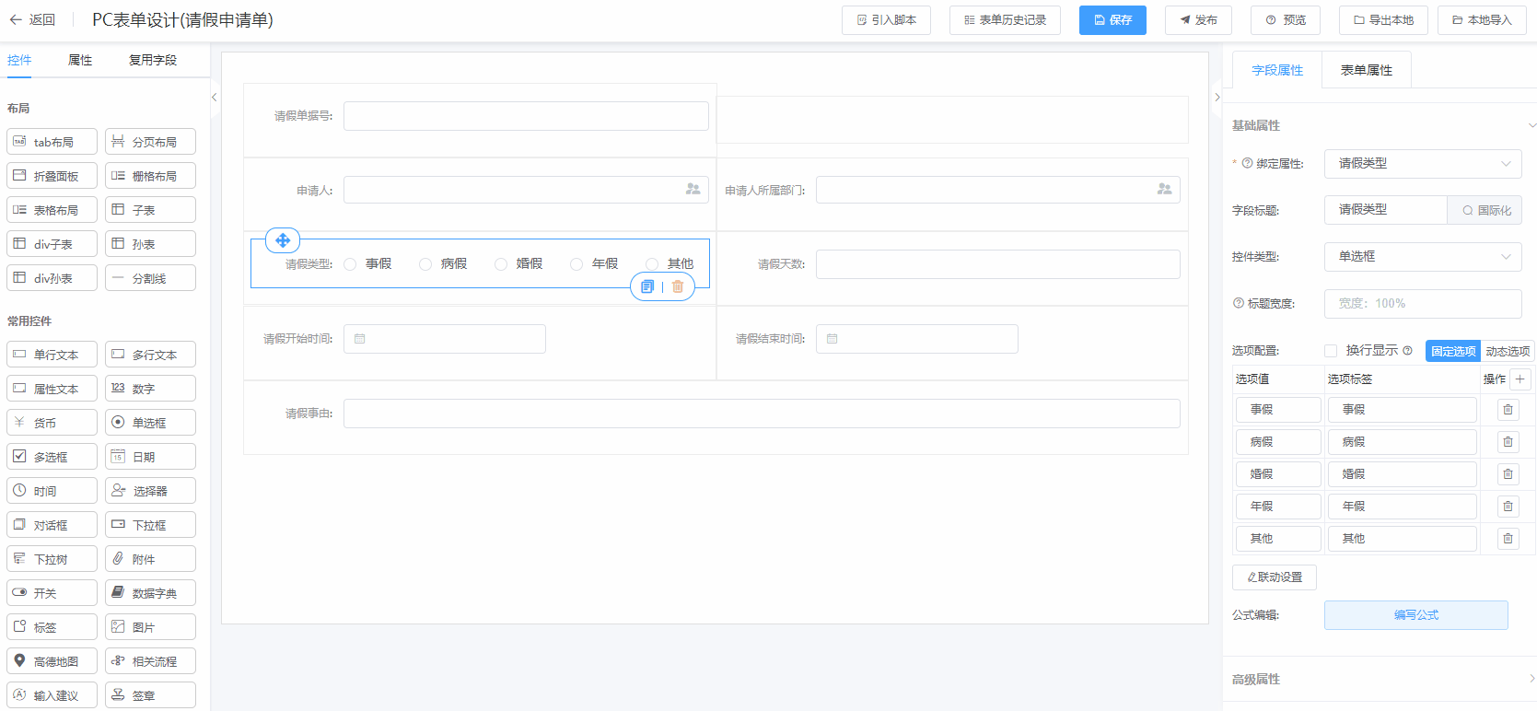Select the 事假 radio button
Image resolution: width=1537 pixels, height=711 pixels.
350,264
